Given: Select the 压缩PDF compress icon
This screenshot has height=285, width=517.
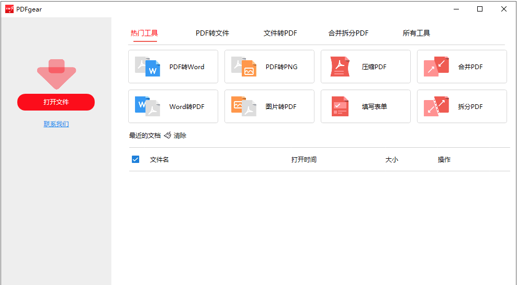Looking at the screenshot, I should click(340, 67).
